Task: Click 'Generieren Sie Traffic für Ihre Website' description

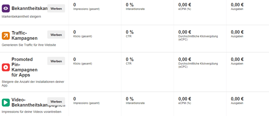Action: 29,45
